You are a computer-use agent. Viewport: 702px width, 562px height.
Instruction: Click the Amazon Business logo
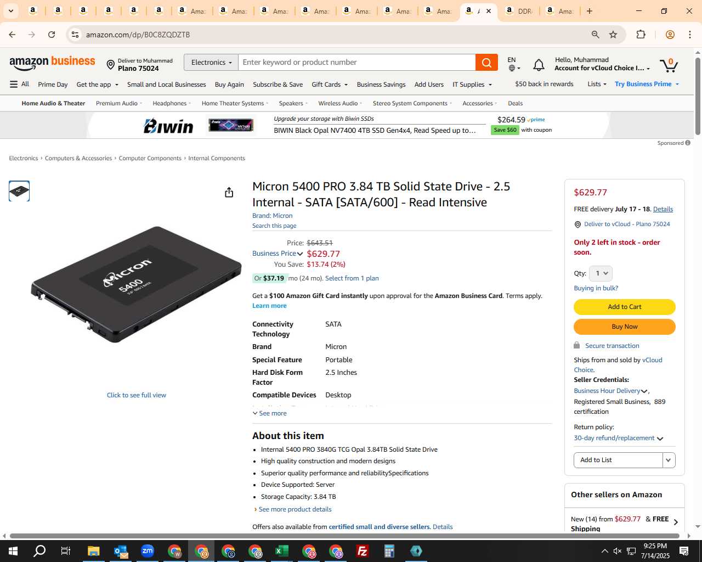(x=52, y=63)
